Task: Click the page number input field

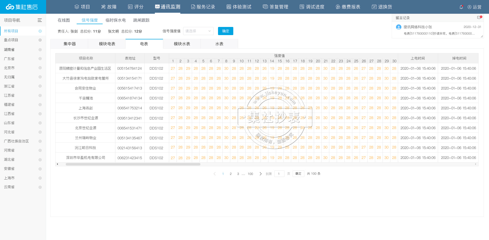Action: 279,174
